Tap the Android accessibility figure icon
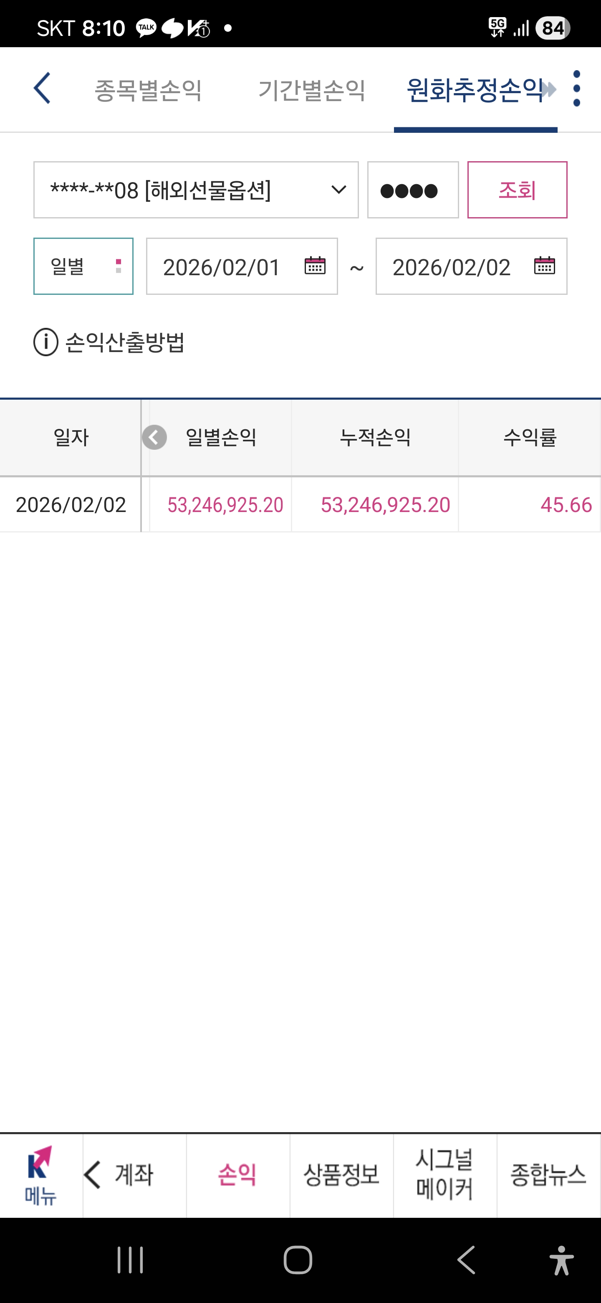Image resolution: width=601 pixels, height=1303 pixels. point(561,1260)
